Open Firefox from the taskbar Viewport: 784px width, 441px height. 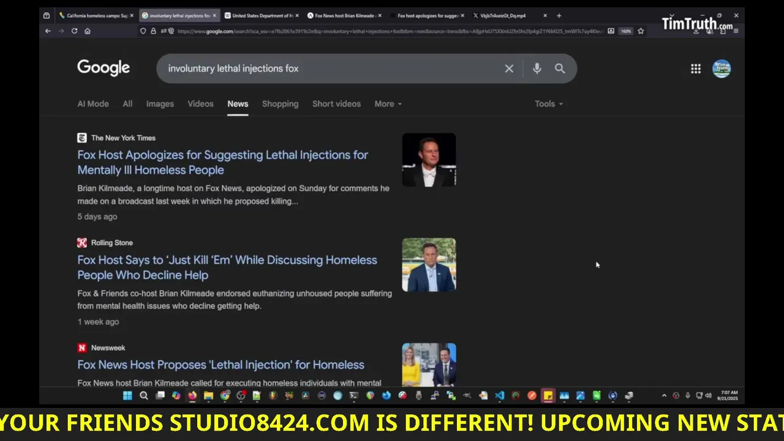[x=192, y=396]
